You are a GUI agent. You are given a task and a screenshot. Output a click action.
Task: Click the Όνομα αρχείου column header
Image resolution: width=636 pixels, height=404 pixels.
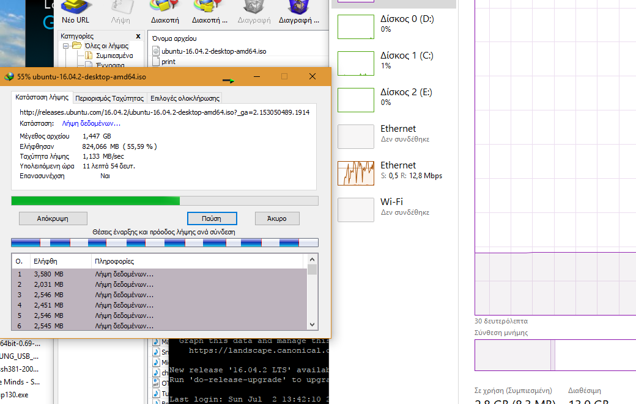click(174, 38)
